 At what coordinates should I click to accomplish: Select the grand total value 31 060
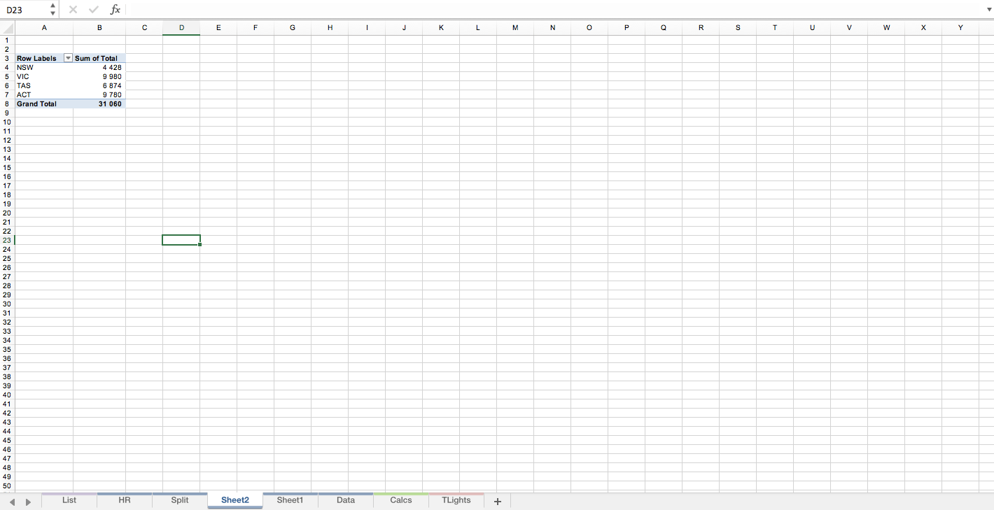point(99,104)
